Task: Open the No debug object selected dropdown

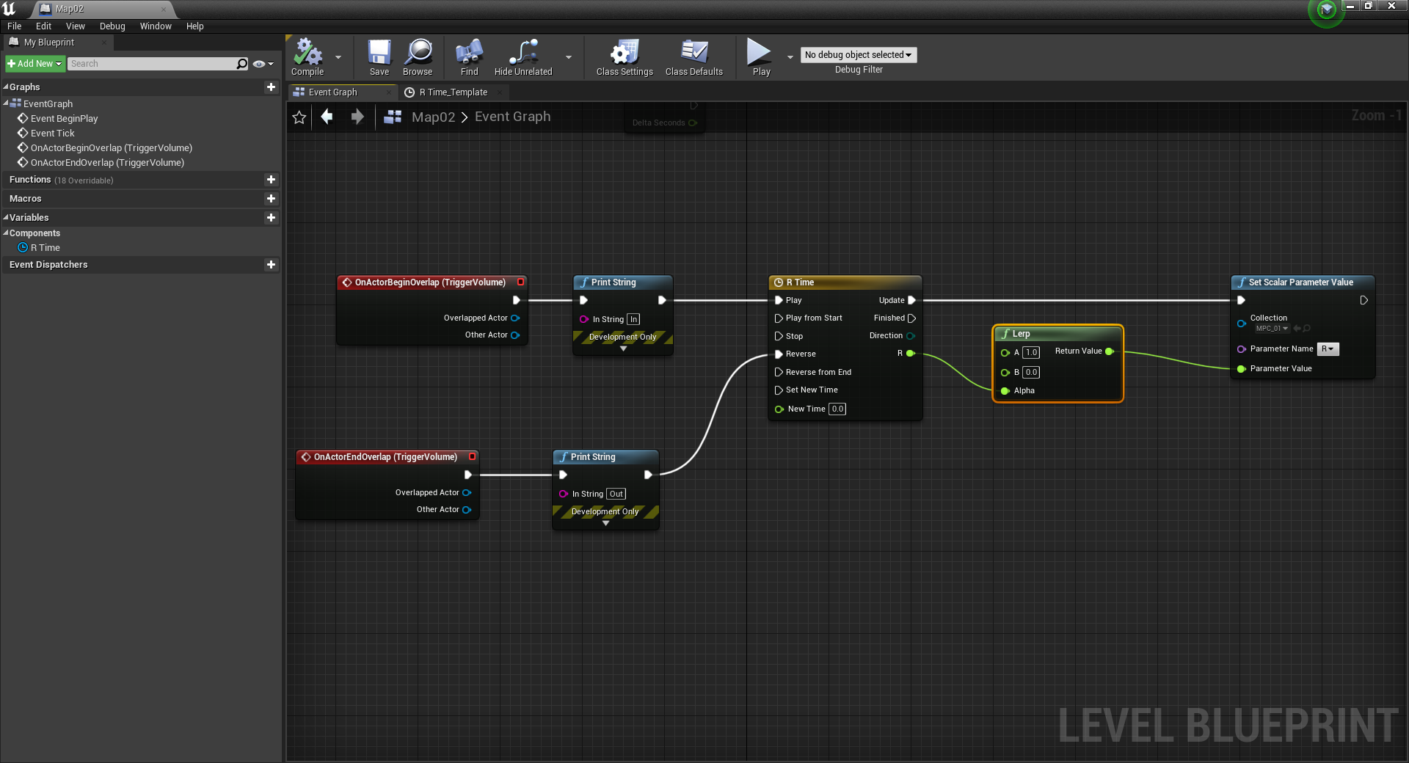Action: click(x=858, y=54)
